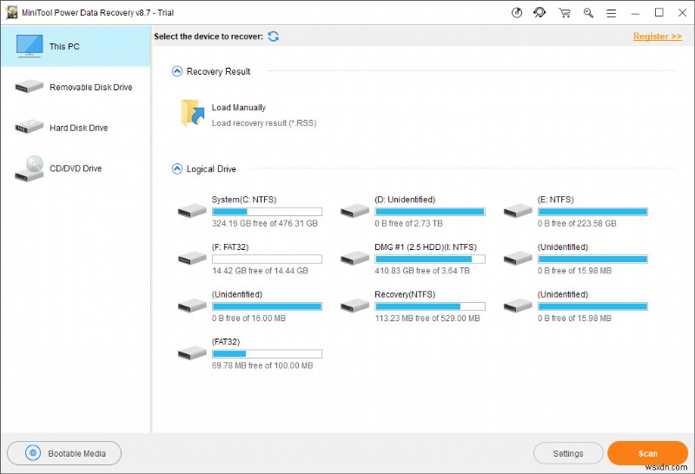Click '410.83 GB free of 3.64 TB' text
Image resolution: width=695 pixels, height=474 pixels.
pyautogui.click(x=422, y=271)
